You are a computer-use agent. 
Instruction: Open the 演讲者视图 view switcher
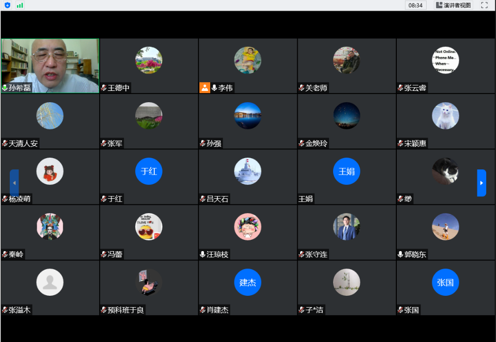453,5
